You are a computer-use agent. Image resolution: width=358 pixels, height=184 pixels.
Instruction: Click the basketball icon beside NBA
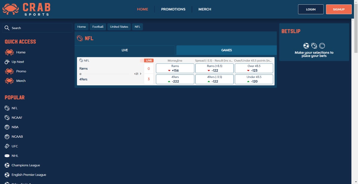(x=7, y=127)
